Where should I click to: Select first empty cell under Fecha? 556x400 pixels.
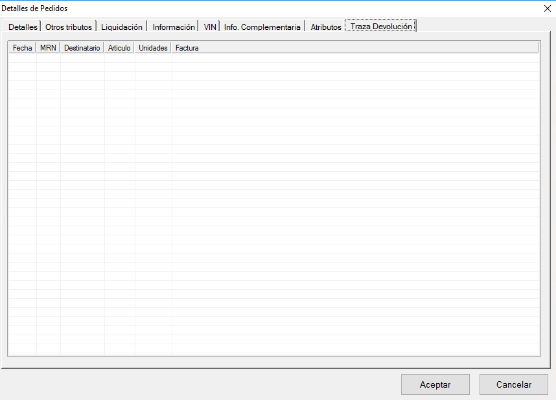click(22, 58)
